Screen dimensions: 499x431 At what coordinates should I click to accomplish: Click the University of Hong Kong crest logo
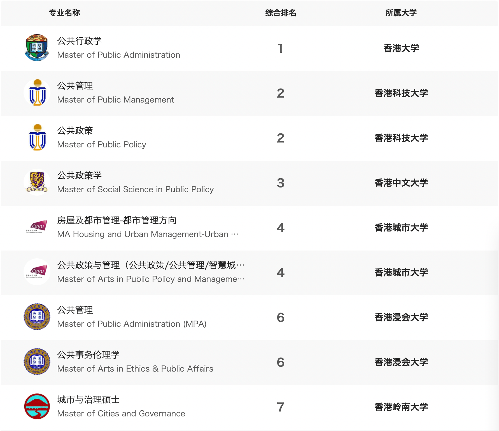[x=37, y=48]
